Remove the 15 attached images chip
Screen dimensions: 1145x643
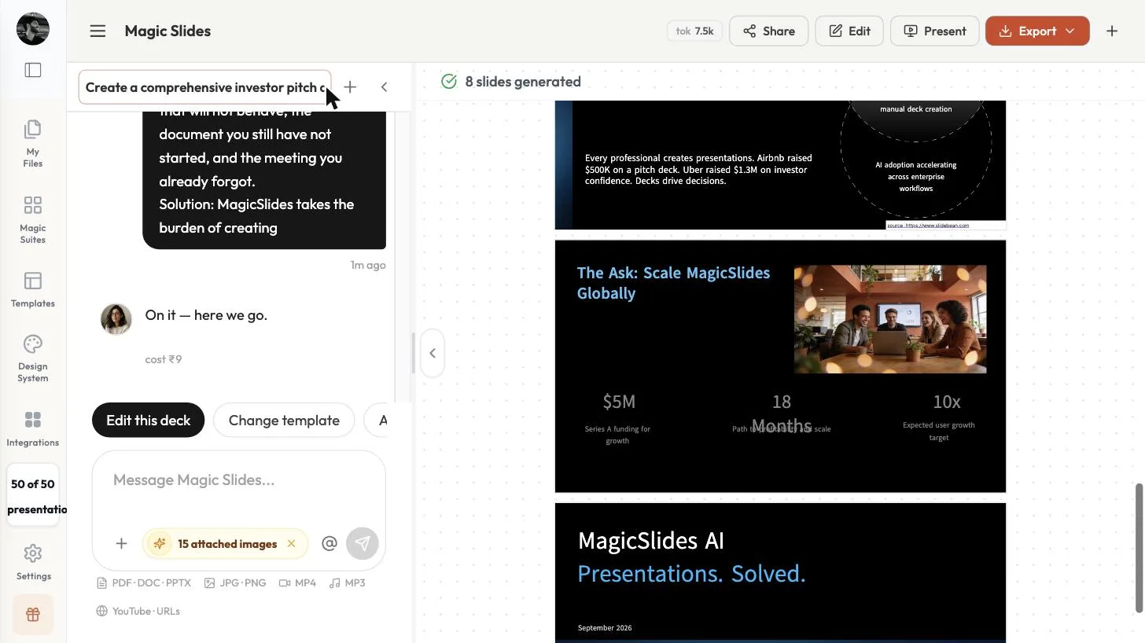(291, 543)
